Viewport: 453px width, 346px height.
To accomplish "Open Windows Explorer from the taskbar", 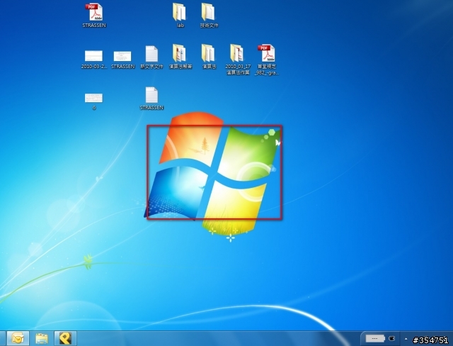I will (x=42, y=338).
